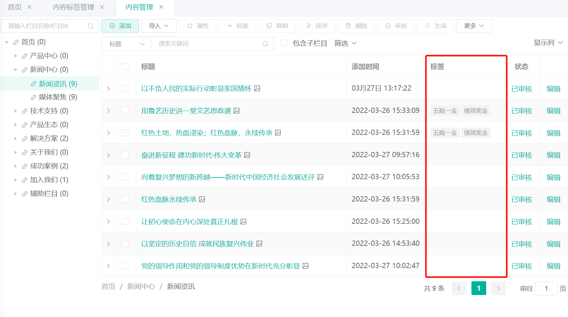Image resolution: width=568 pixels, height=317 pixels.
Task: Click the 五险一金 tag in the second row
Action: [445, 111]
